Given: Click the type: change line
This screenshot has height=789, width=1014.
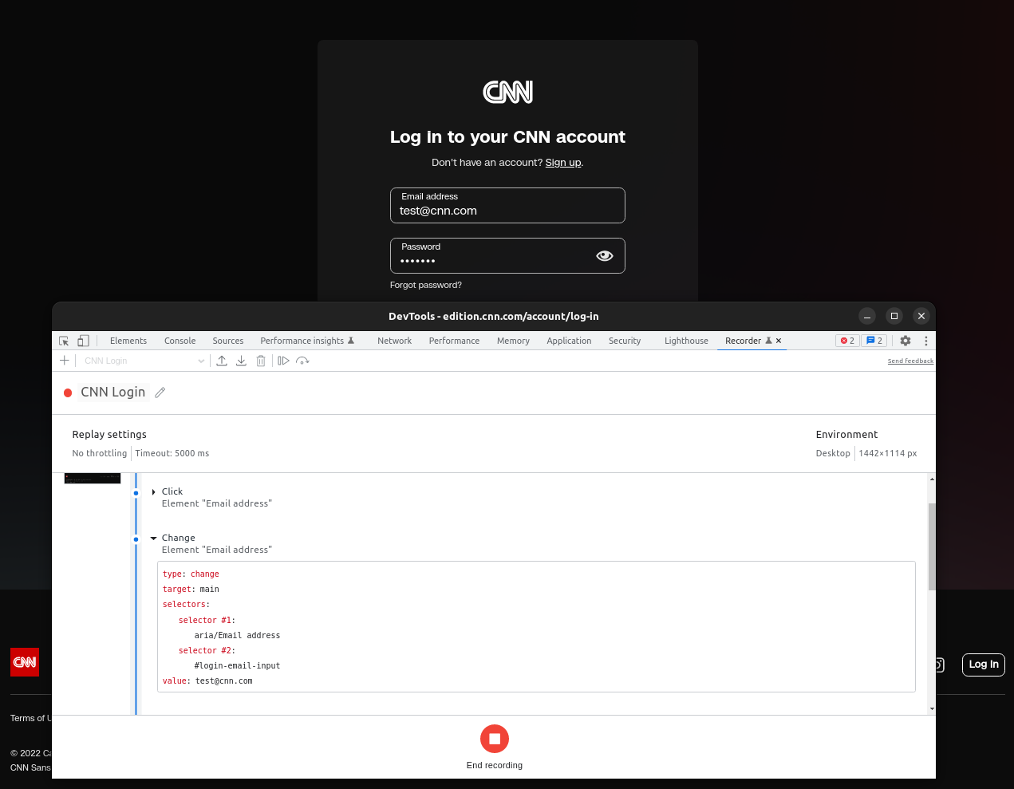Looking at the screenshot, I should point(191,574).
